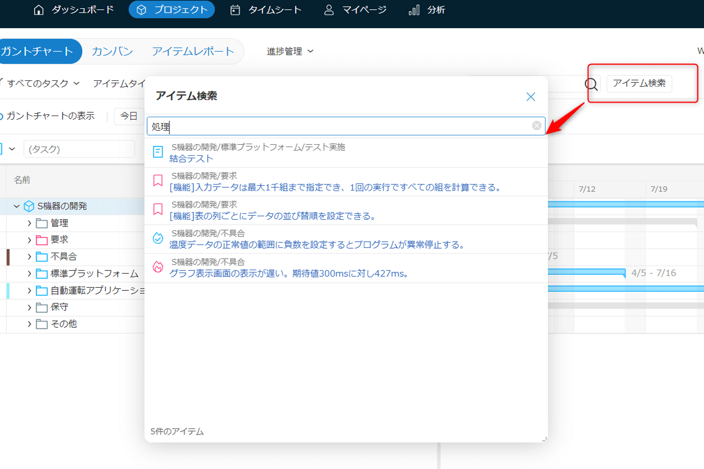704x469 pixels.
Task: Click the (タスク) filter input field
Action: 79,149
